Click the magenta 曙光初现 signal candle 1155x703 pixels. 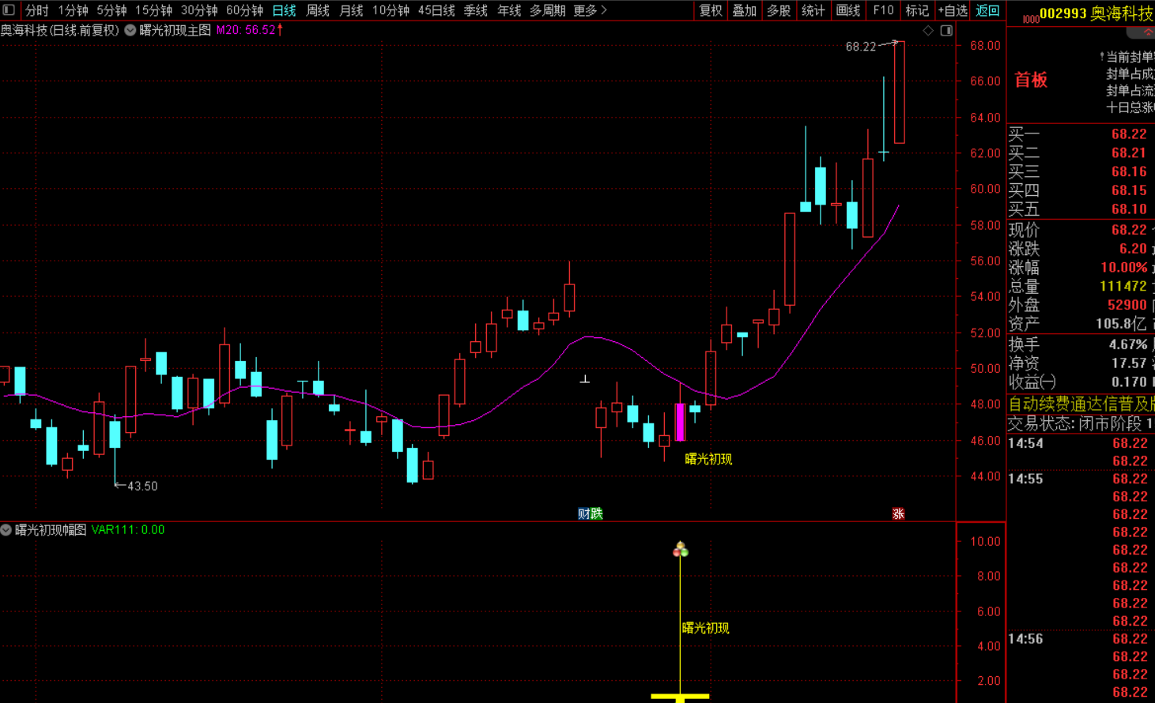pos(680,422)
